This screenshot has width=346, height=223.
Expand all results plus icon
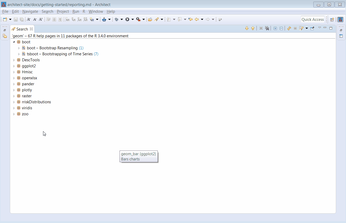tap(275, 28)
